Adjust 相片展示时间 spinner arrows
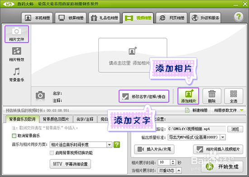This screenshot has width=249, height=177. point(173,162)
